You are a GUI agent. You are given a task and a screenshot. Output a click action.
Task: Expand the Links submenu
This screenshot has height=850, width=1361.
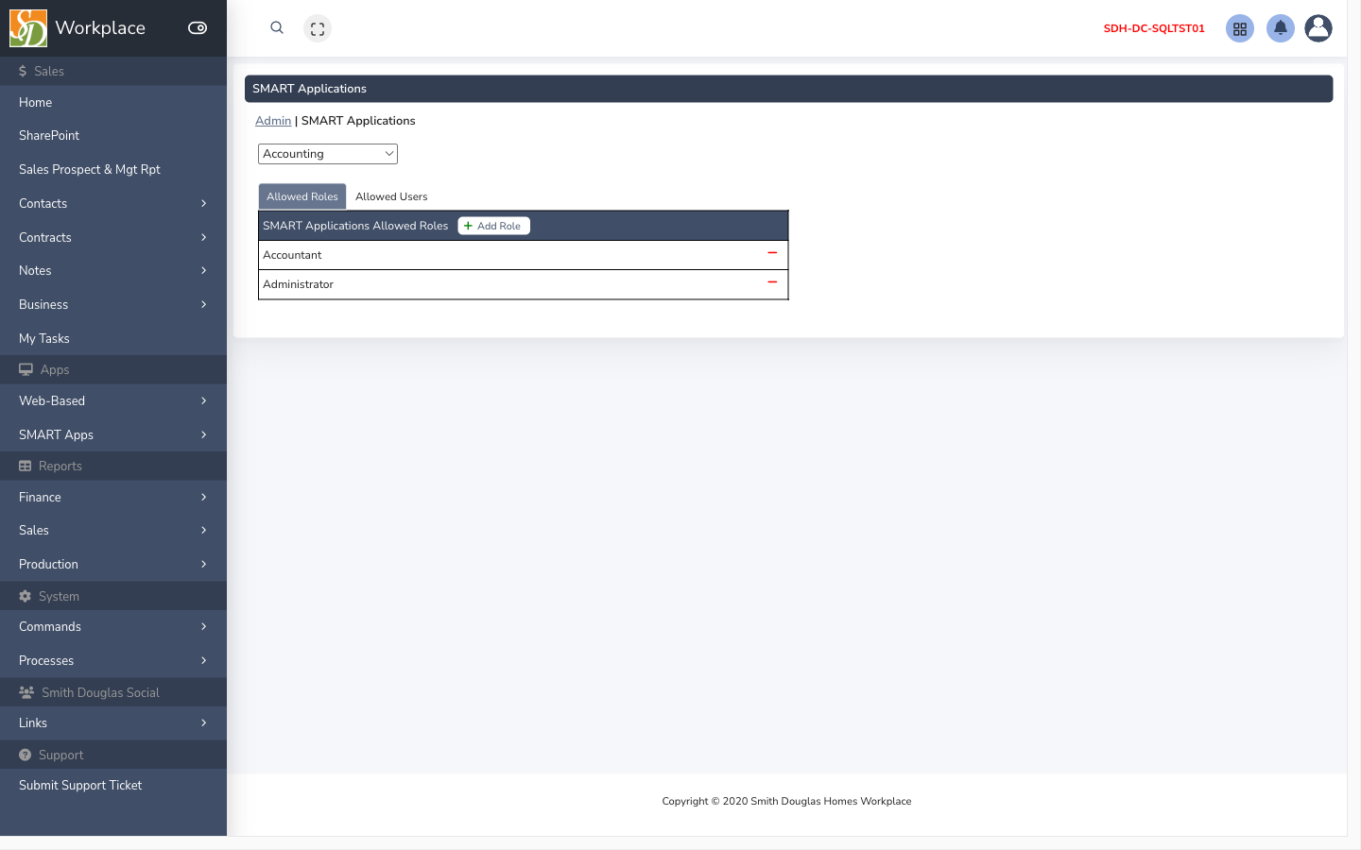tap(113, 722)
